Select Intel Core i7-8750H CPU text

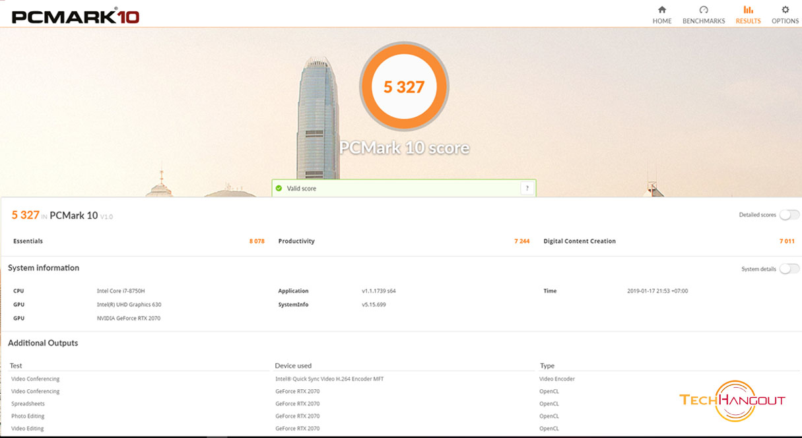click(121, 291)
